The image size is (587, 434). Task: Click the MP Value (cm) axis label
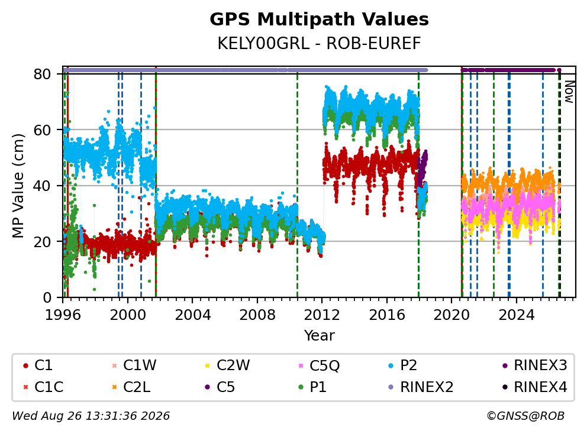(18, 186)
